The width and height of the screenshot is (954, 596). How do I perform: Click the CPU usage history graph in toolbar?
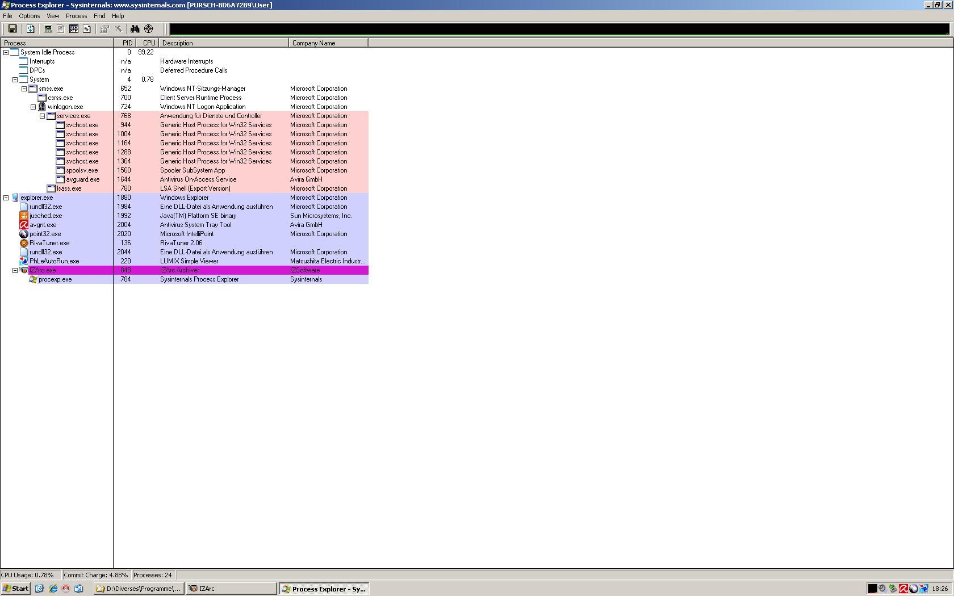(x=559, y=29)
